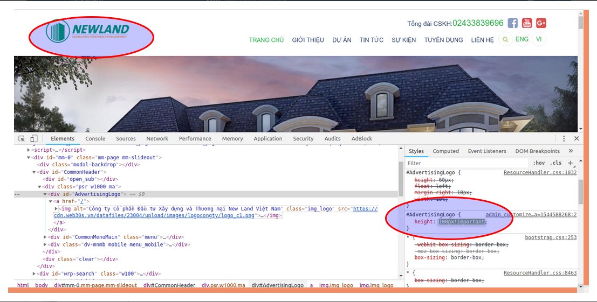Screen dimensions: 597x302
Task: Open ResourceHandler.css:1032 source link
Action: point(540,172)
